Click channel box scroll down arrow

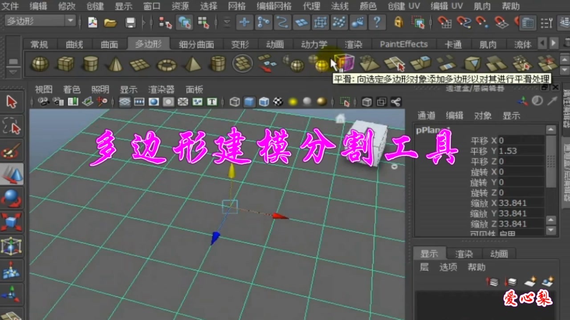(551, 230)
